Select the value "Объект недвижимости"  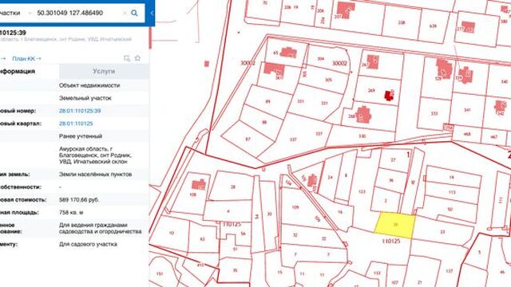click(89, 85)
